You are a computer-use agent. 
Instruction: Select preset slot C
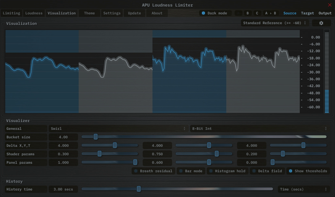[257, 13]
